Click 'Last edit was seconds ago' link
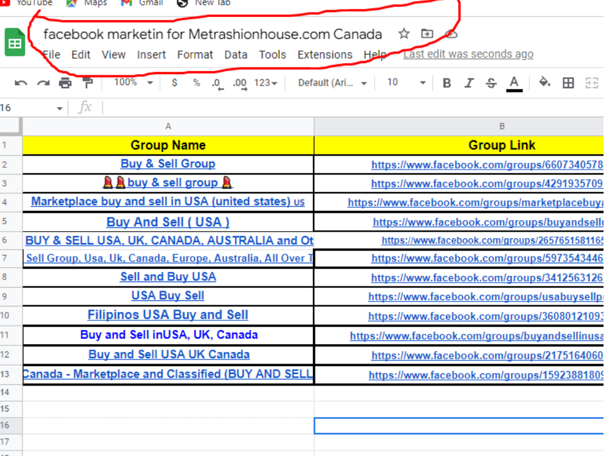Image resolution: width=609 pixels, height=456 pixels. (468, 54)
